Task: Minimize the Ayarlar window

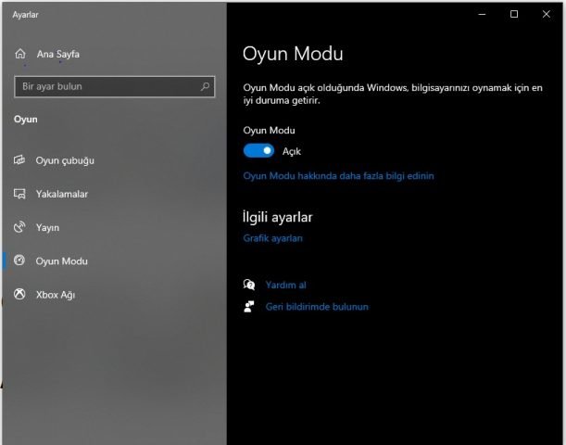Action: pos(482,14)
